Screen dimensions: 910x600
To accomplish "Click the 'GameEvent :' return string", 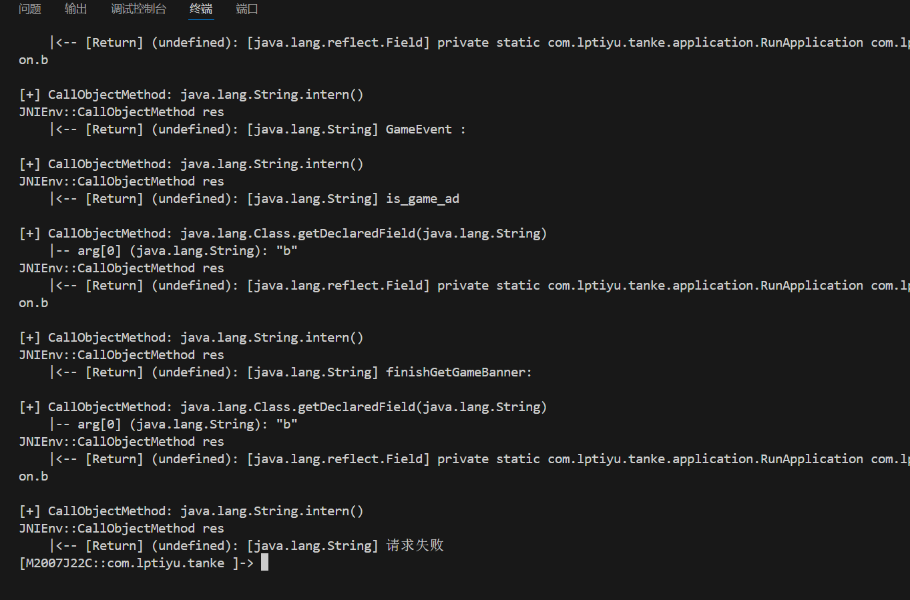I will click(x=426, y=129).
